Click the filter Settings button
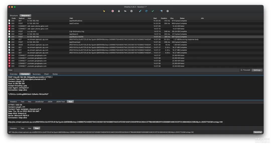 [257, 70]
